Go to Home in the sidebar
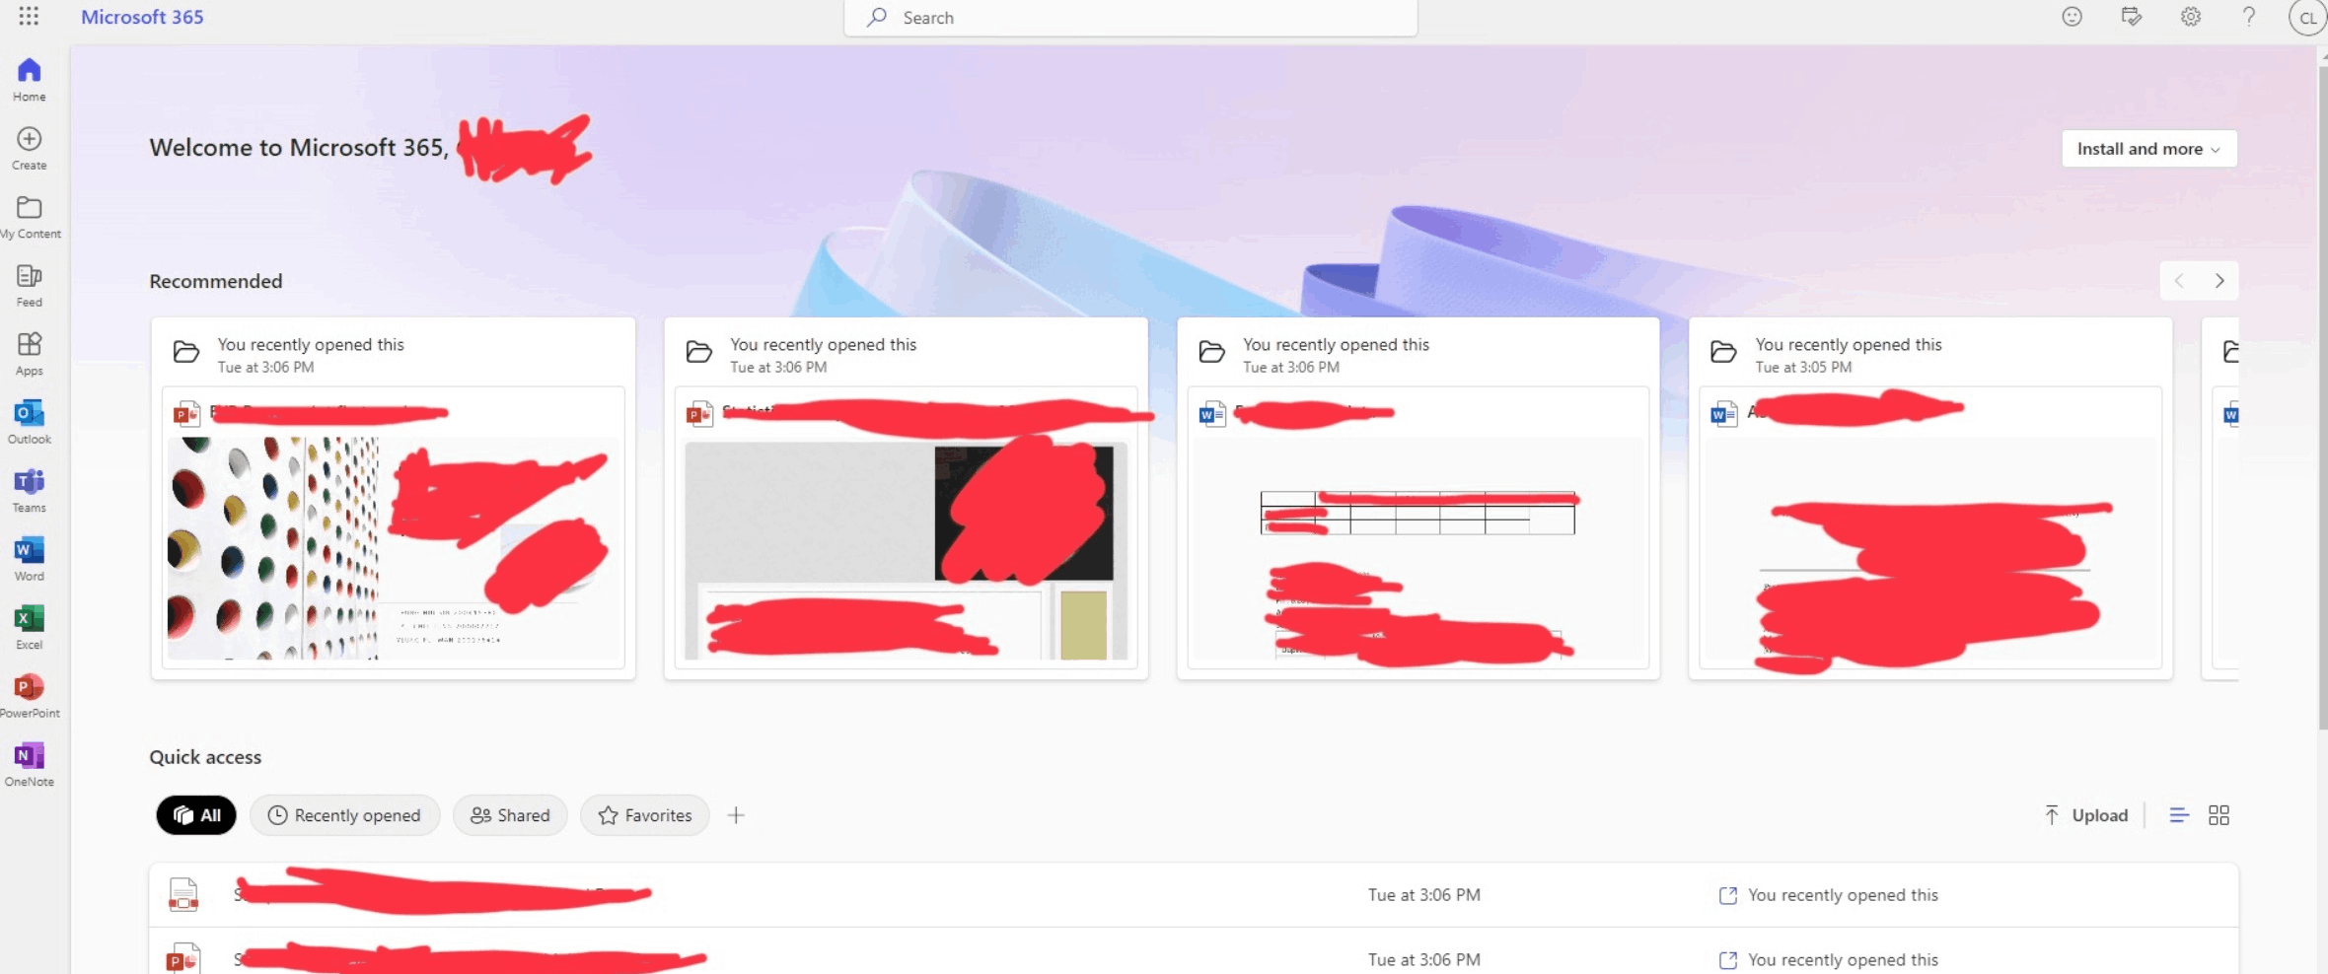 [30, 80]
